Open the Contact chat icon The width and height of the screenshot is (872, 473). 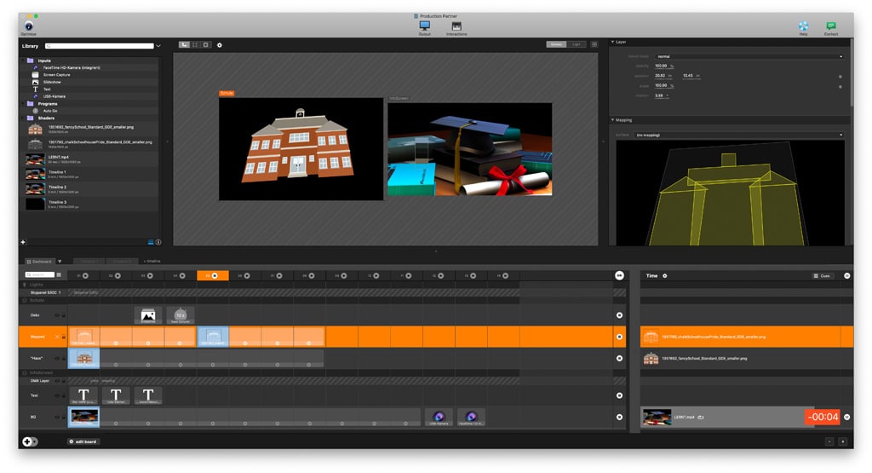tap(831, 26)
